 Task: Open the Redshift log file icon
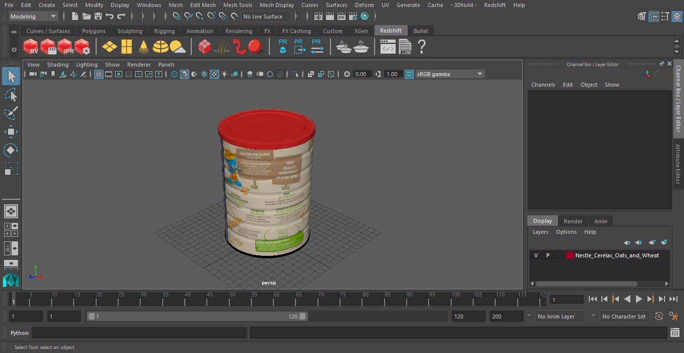[x=405, y=47]
